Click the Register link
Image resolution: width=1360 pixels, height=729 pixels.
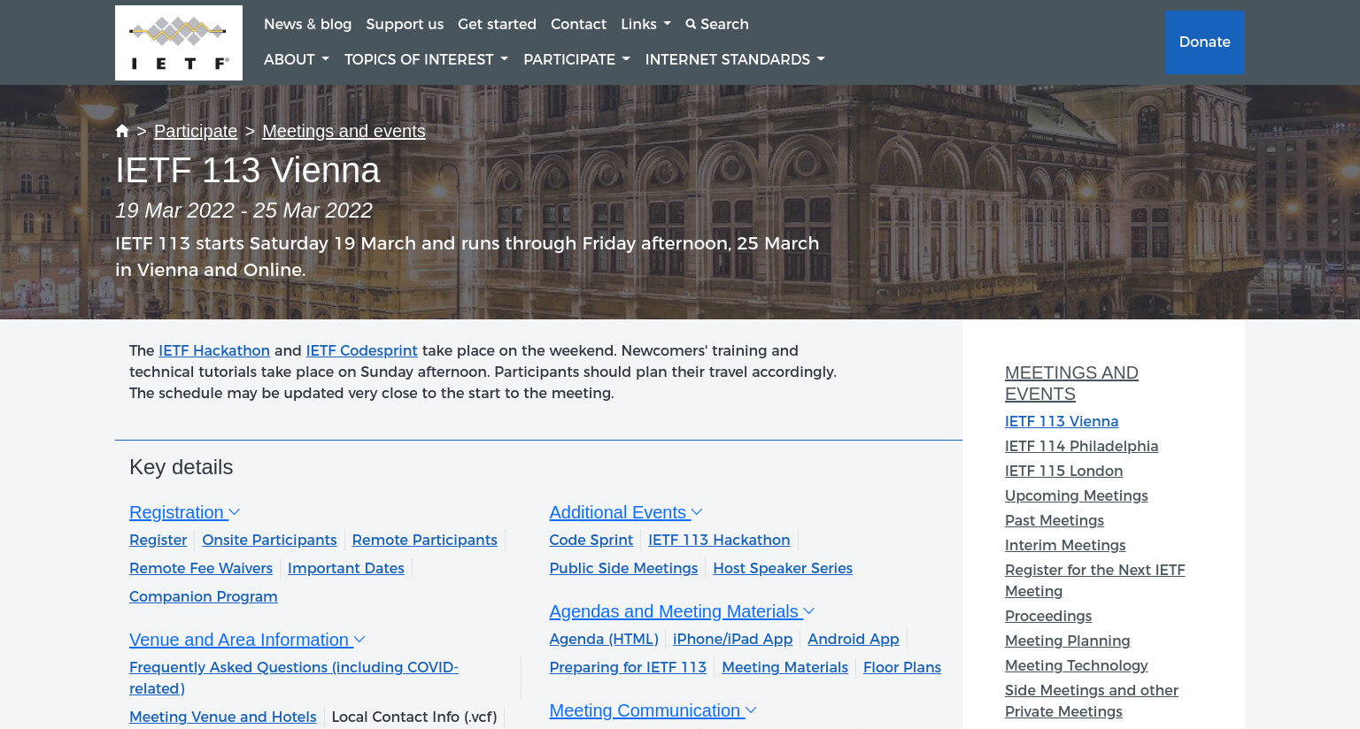pyautogui.click(x=158, y=540)
